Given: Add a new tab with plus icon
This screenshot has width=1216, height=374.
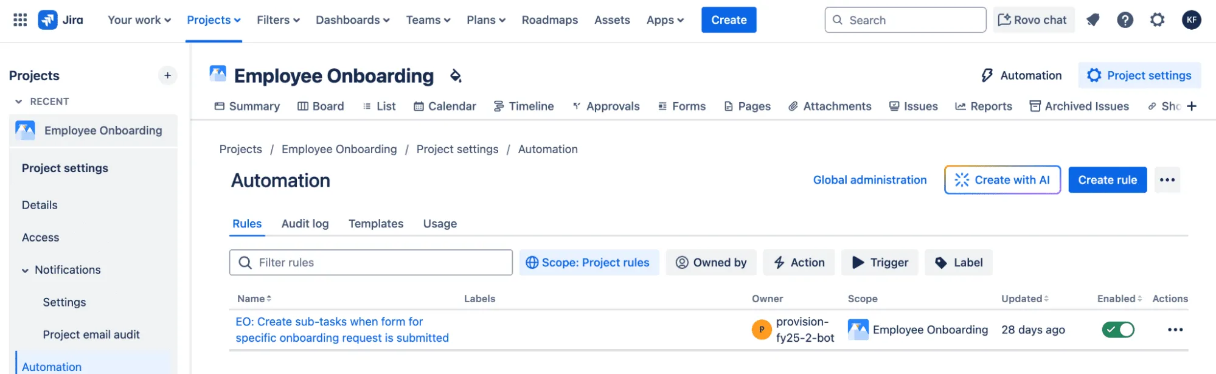Looking at the screenshot, I should 1192,106.
